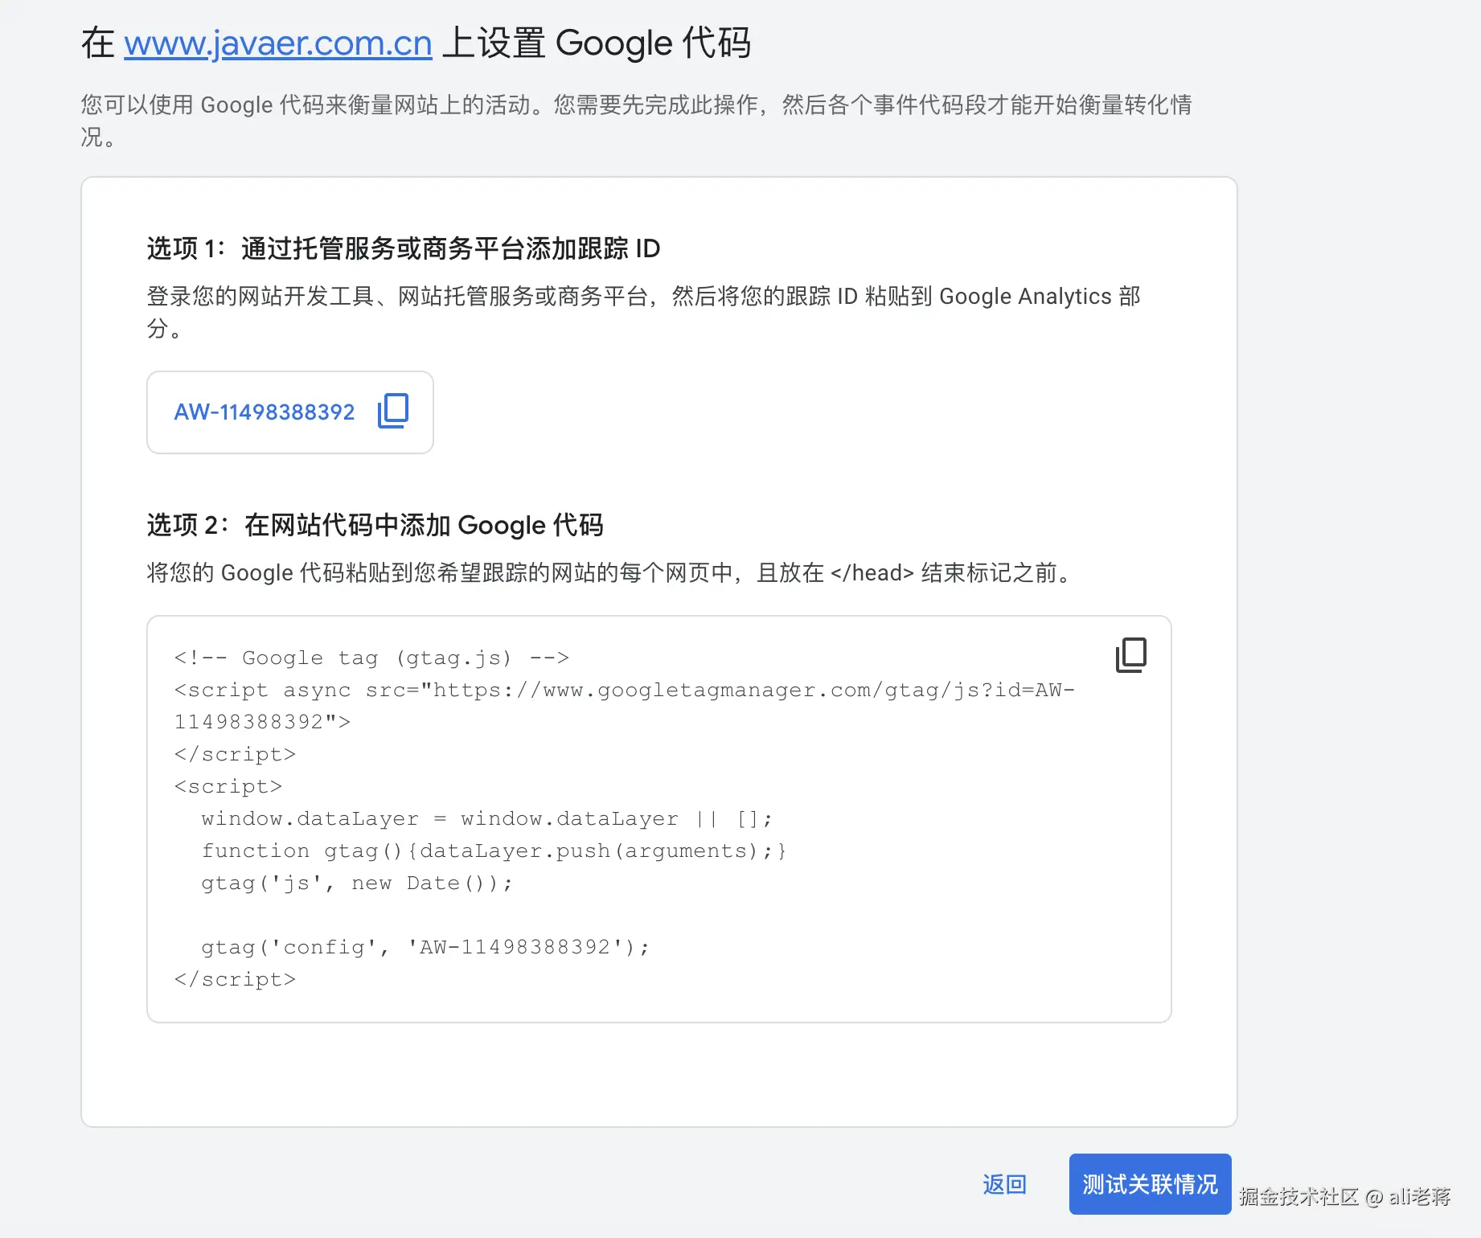The image size is (1481, 1238).
Task: Click the 测试关联情况 button
Action: pos(1150,1184)
